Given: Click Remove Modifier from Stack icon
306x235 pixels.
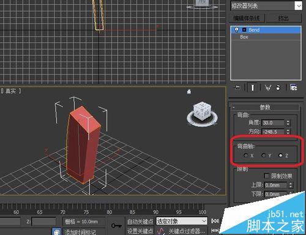Looking at the screenshot, I should 278,88.
